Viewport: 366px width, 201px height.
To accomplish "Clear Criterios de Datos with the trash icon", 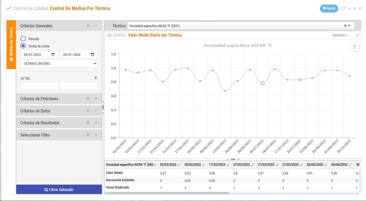I will (88, 111).
